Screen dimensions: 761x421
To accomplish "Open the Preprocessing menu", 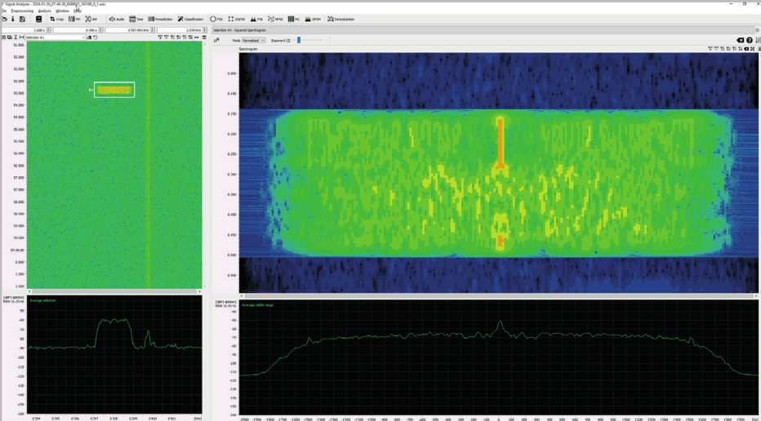I will tap(22, 11).
